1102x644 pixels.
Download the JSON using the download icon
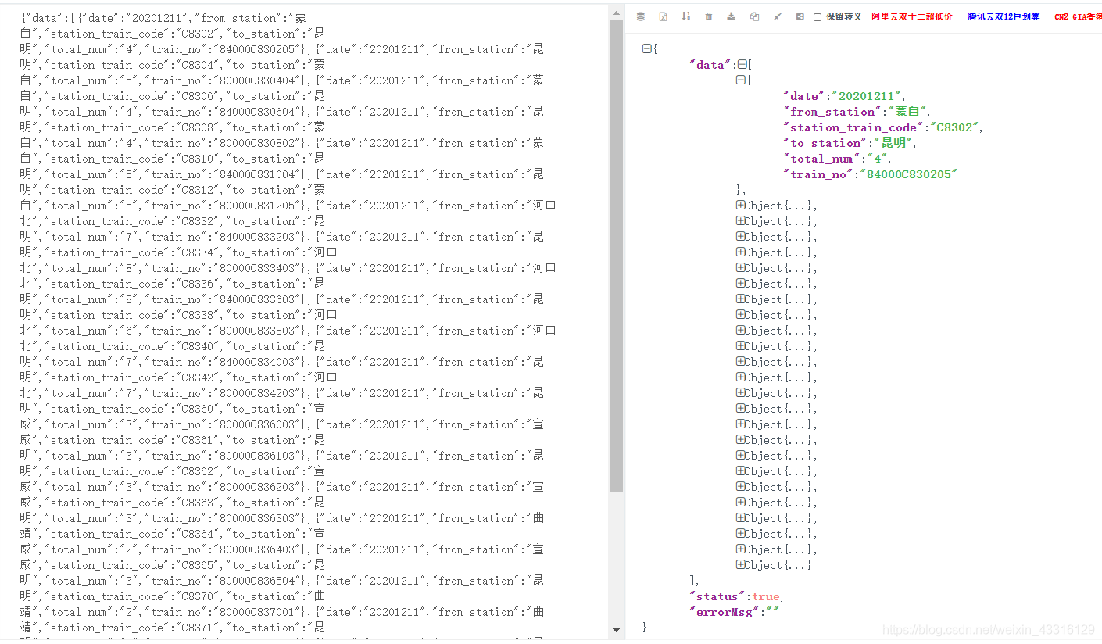[732, 16]
